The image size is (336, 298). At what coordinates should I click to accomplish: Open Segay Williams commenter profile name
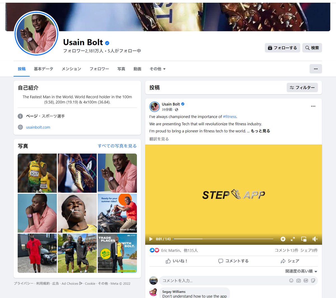[x=174, y=292]
